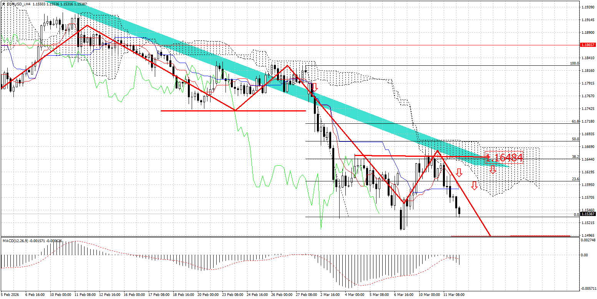The width and height of the screenshot is (597, 299).
Task: Click the 1.16935 price axis value
Action: click(588, 134)
